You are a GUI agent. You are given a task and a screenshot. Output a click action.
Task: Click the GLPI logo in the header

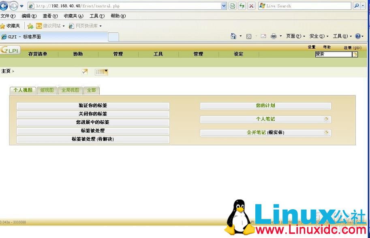coord(11,50)
